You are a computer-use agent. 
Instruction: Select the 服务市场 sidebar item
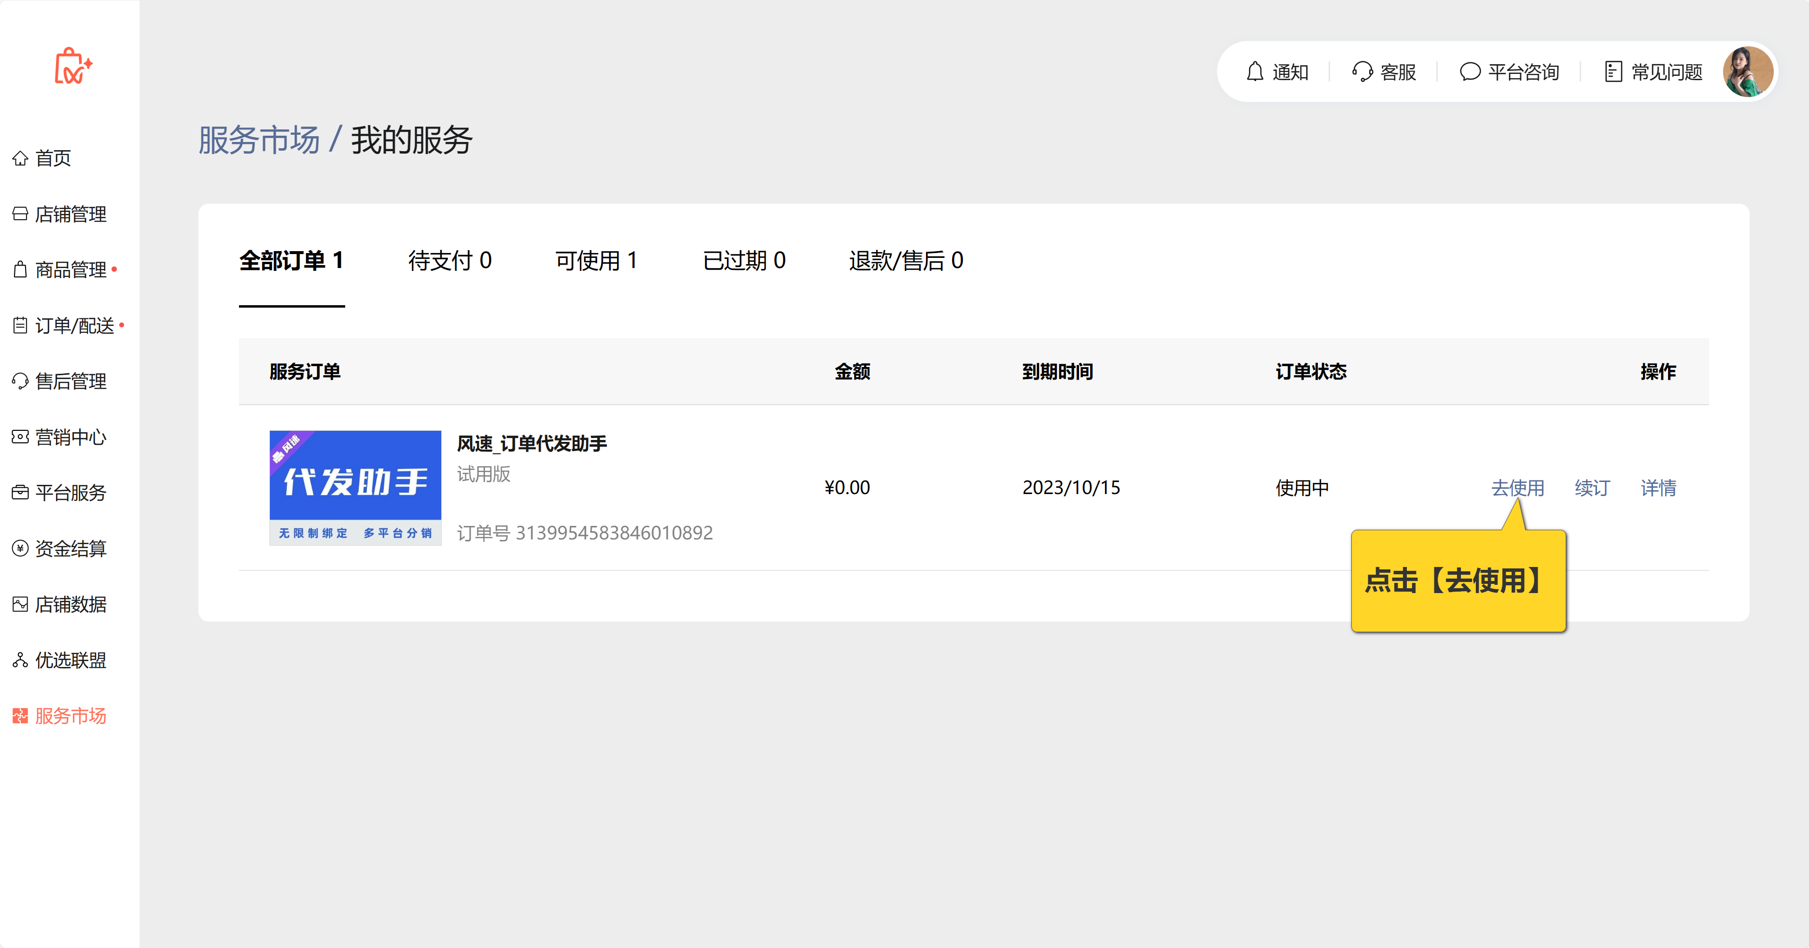click(70, 716)
